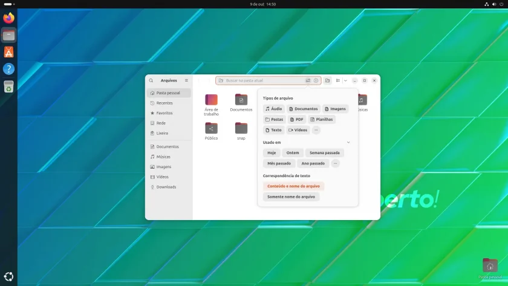Select Imagens in the sidebar
This screenshot has width=508, height=286.
pyautogui.click(x=169, y=167)
